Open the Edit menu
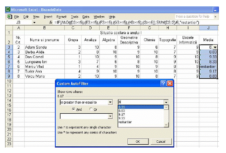This screenshot has width=226, height=153. 26,17
